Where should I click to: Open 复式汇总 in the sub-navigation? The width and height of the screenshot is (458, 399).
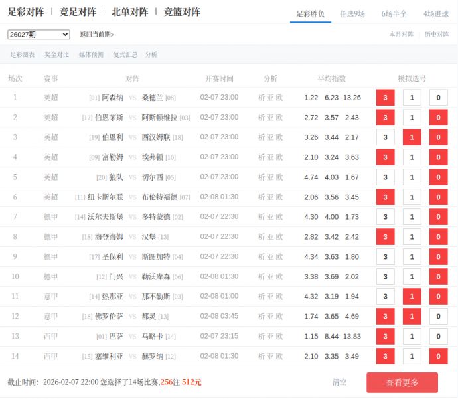pyautogui.click(x=125, y=55)
